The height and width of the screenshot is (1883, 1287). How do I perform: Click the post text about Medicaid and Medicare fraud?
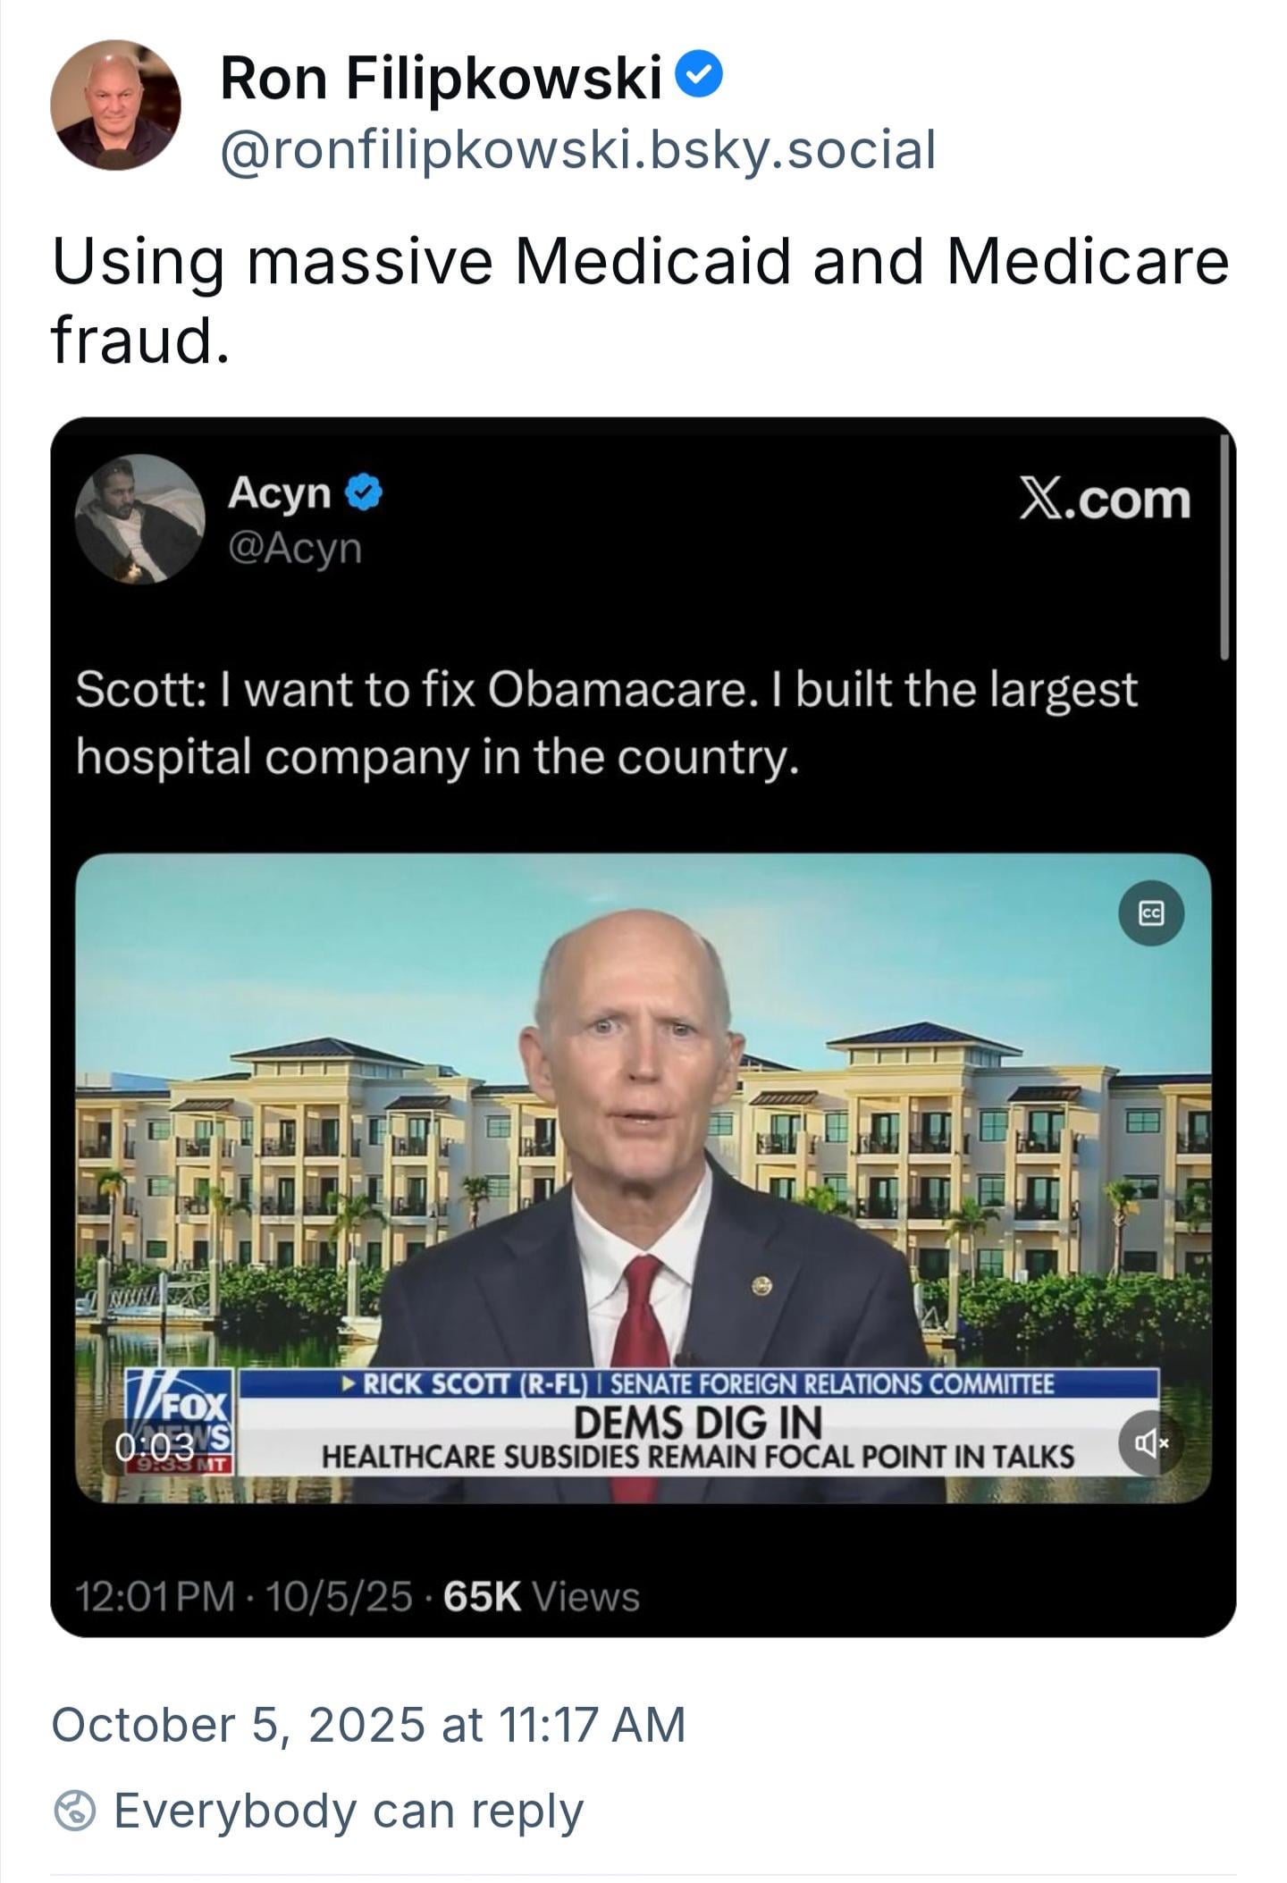[x=640, y=300]
